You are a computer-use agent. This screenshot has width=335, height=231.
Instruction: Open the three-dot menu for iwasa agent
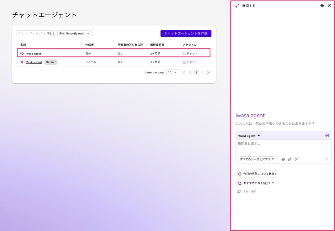pos(202,54)
